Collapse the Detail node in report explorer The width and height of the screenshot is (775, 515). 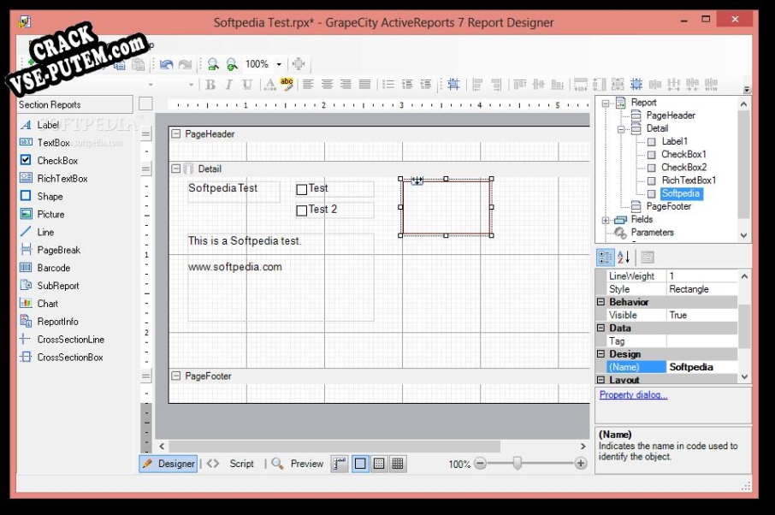(x=621, y=129)
